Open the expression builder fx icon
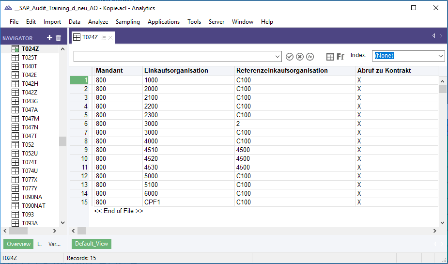The image size is (448, 264). click(x=309, y=57)
